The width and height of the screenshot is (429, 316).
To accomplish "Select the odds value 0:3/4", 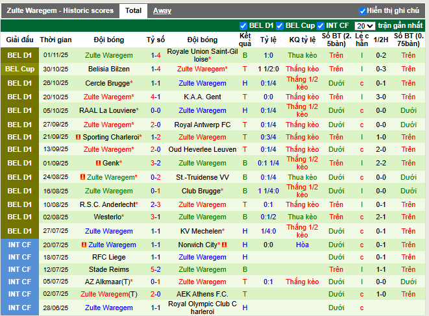I will coord(269,137).
